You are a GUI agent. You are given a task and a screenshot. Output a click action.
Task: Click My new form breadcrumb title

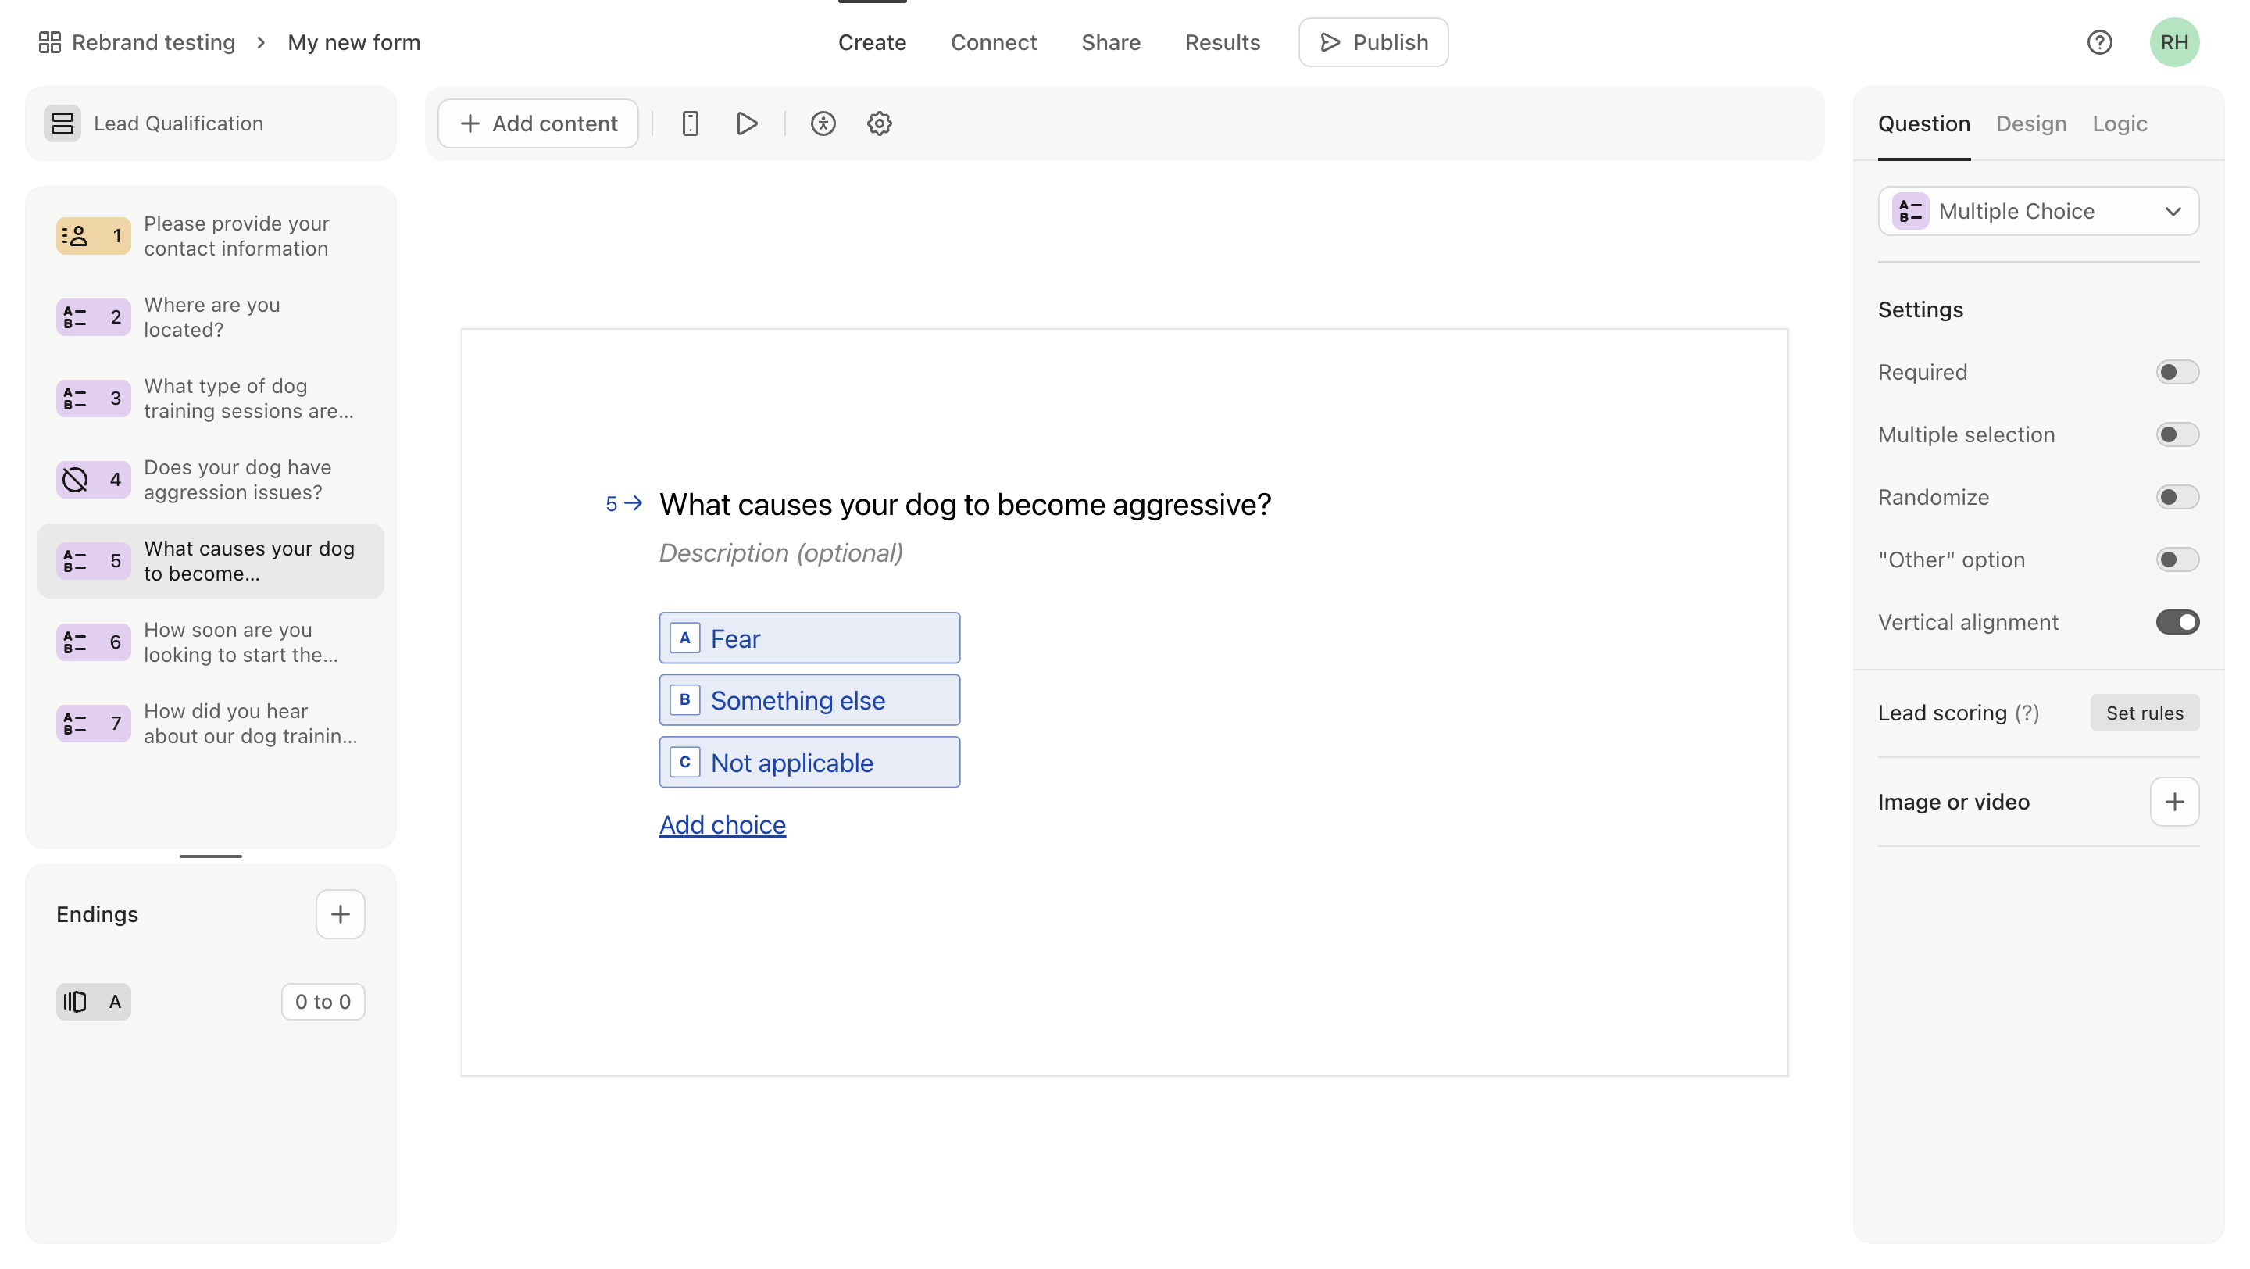pyautogui.click(x=354, y=42)
